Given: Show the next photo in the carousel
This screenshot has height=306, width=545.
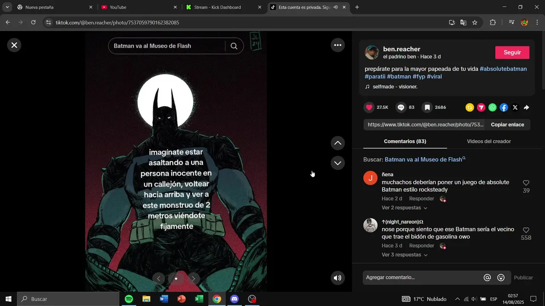Looking at the screenshot, I should click(x=193, y=279).
